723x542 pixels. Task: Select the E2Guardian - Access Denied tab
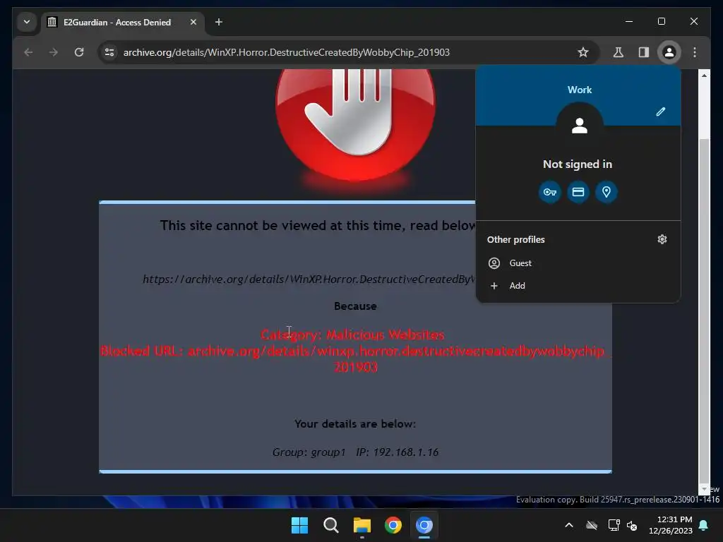click(x=117, y=22)
